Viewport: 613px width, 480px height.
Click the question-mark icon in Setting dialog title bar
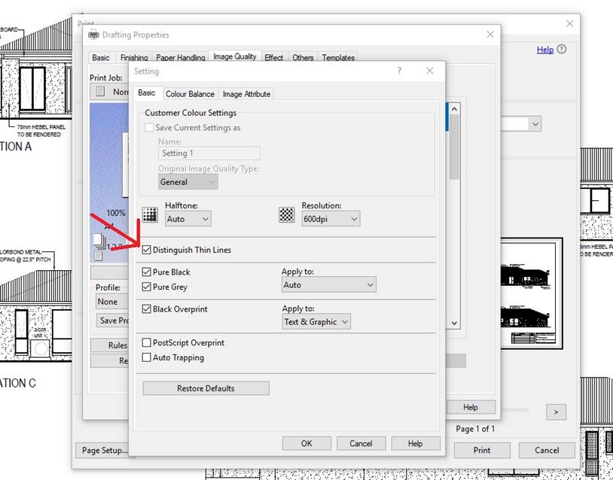[x=398, y=71]
